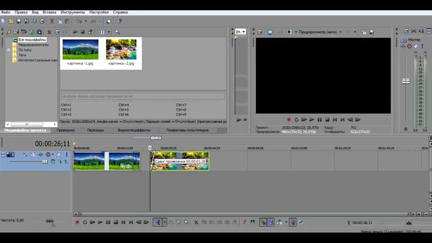Toggle ignore event grouping

click(300, 222)
